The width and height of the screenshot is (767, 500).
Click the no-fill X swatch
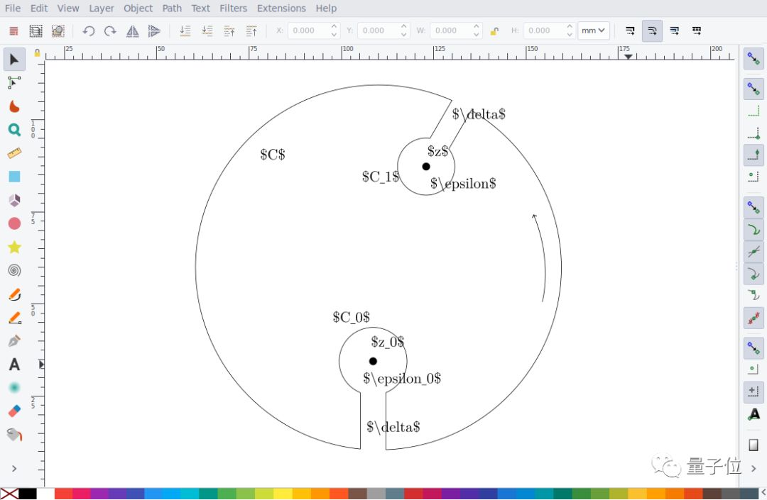(x=9, y=494)
